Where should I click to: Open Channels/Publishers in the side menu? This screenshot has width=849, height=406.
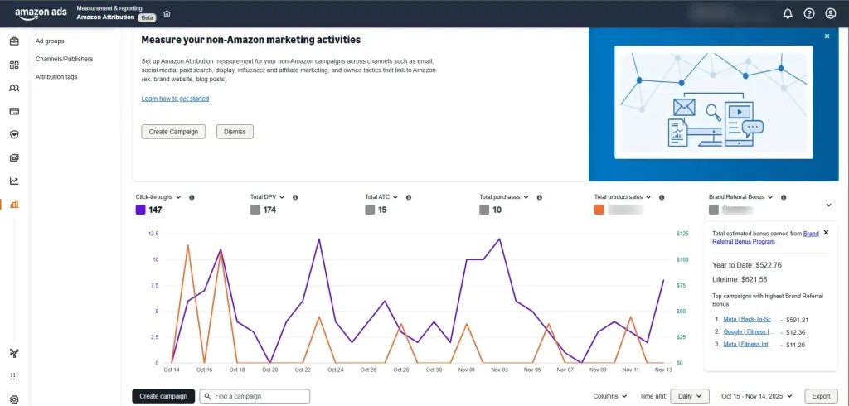(x=65, y=59)
